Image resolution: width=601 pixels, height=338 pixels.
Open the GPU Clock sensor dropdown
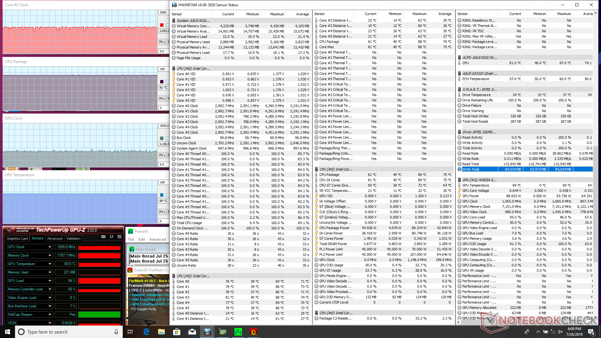coord(50,247)
